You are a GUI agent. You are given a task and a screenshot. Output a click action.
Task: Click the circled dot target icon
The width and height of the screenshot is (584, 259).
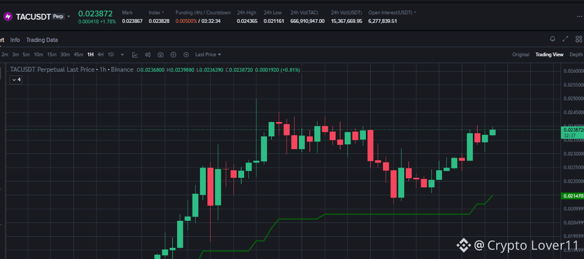[186, 55]
